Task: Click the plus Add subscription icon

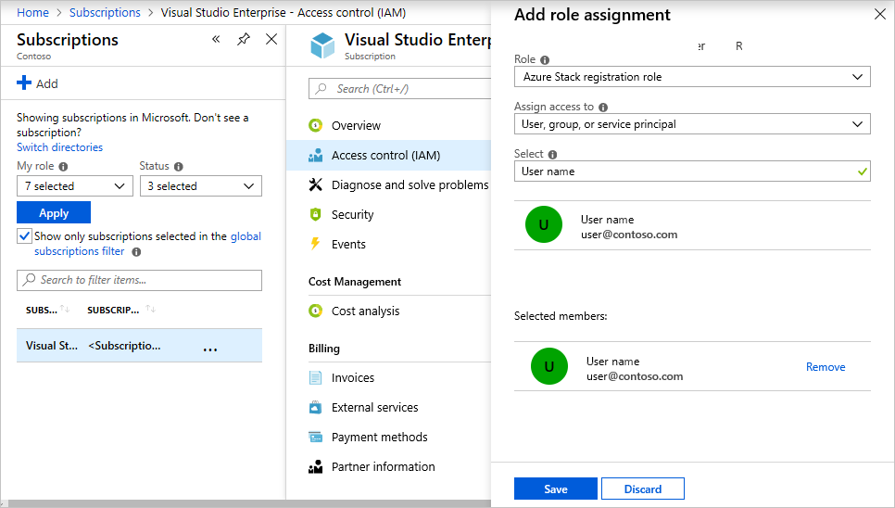Action: click(x=24, y=83)
